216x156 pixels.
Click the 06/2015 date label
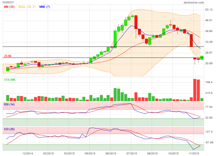[x=111, y=153]
